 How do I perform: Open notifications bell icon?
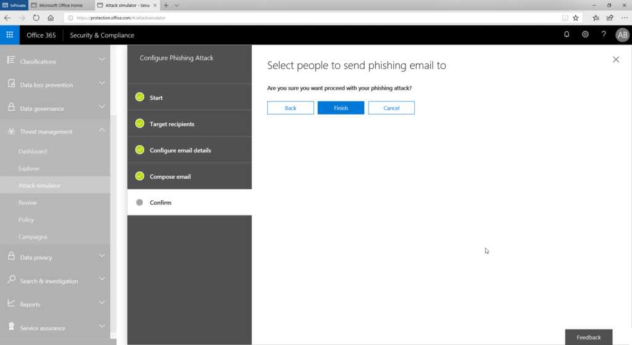click(567, 34)
